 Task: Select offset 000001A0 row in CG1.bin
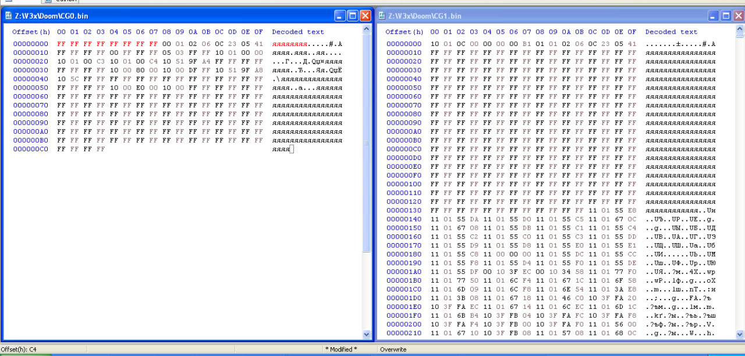click(404, 272)
